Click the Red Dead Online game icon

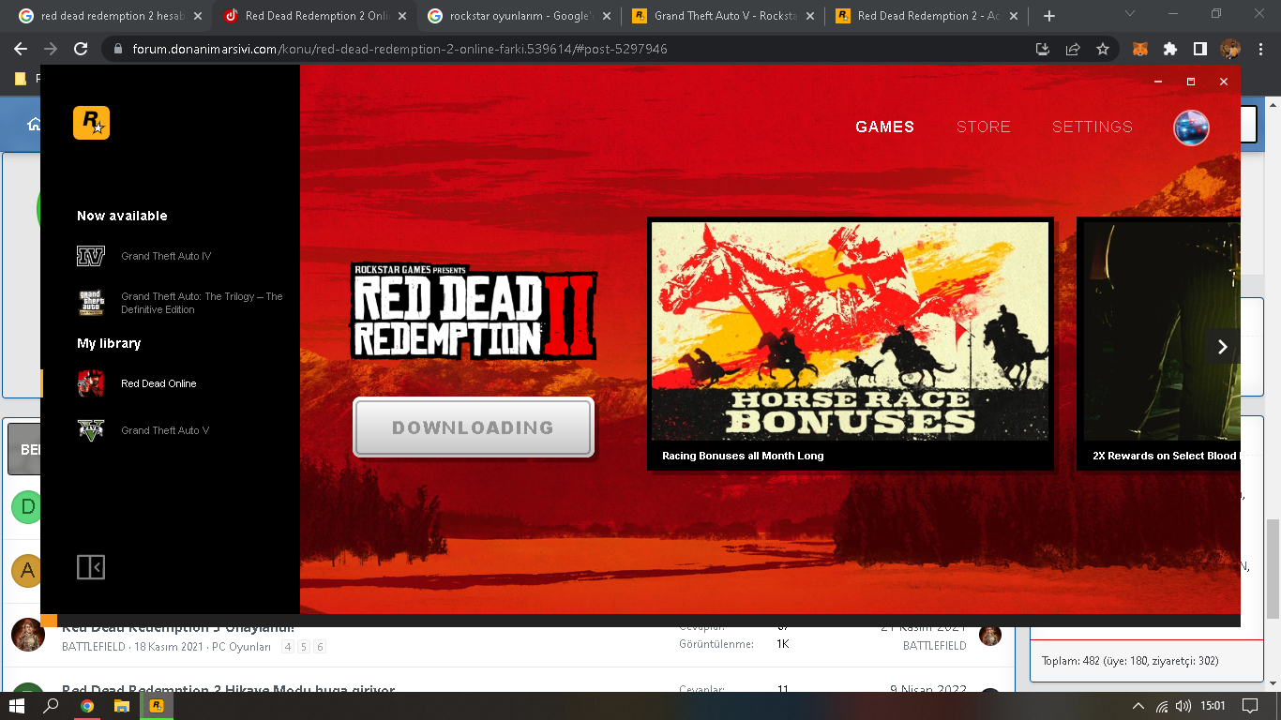click(91, 383)
